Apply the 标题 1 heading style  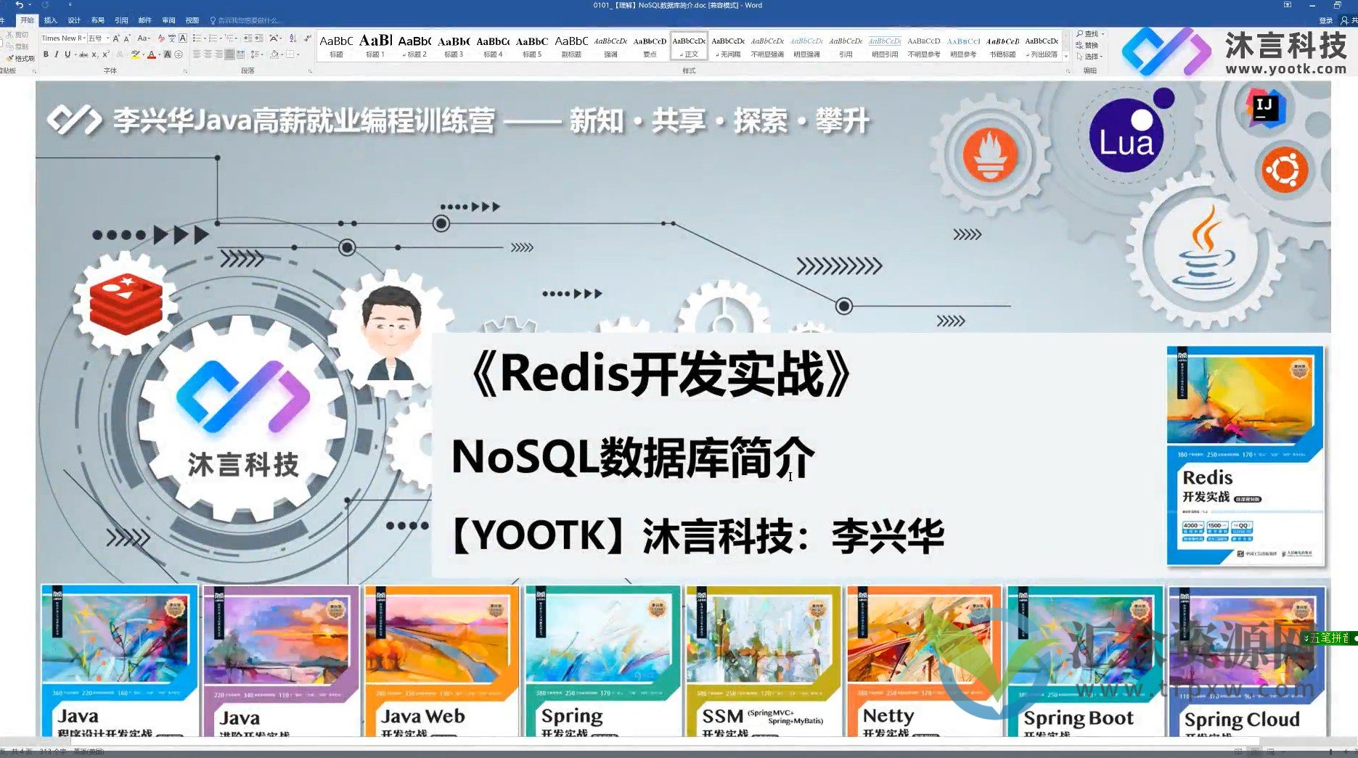coord(375,45)
